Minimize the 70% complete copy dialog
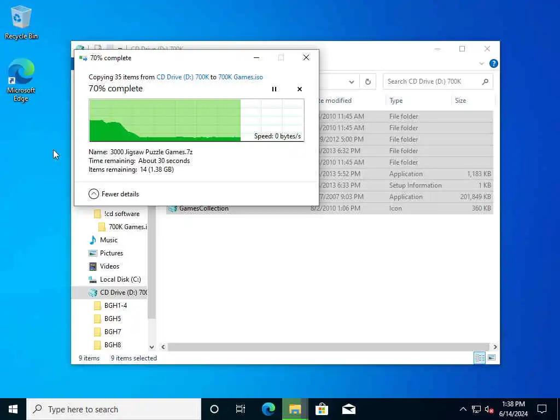Screen dimensions: 560x420 coord(256,57)
